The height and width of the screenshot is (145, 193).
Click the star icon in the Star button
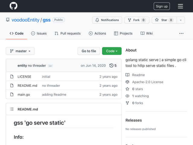[157, 20]
